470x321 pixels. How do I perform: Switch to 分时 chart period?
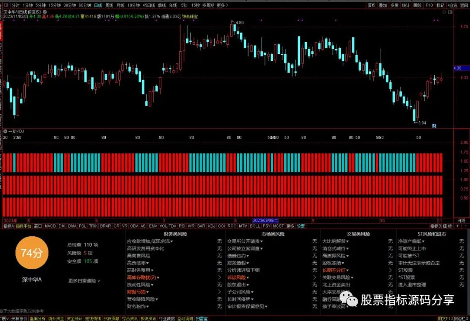point(16,5)
